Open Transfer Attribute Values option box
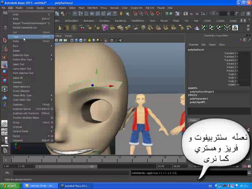Image resolution: width=252 pixels, height=189 pixels. pos(52,118)
